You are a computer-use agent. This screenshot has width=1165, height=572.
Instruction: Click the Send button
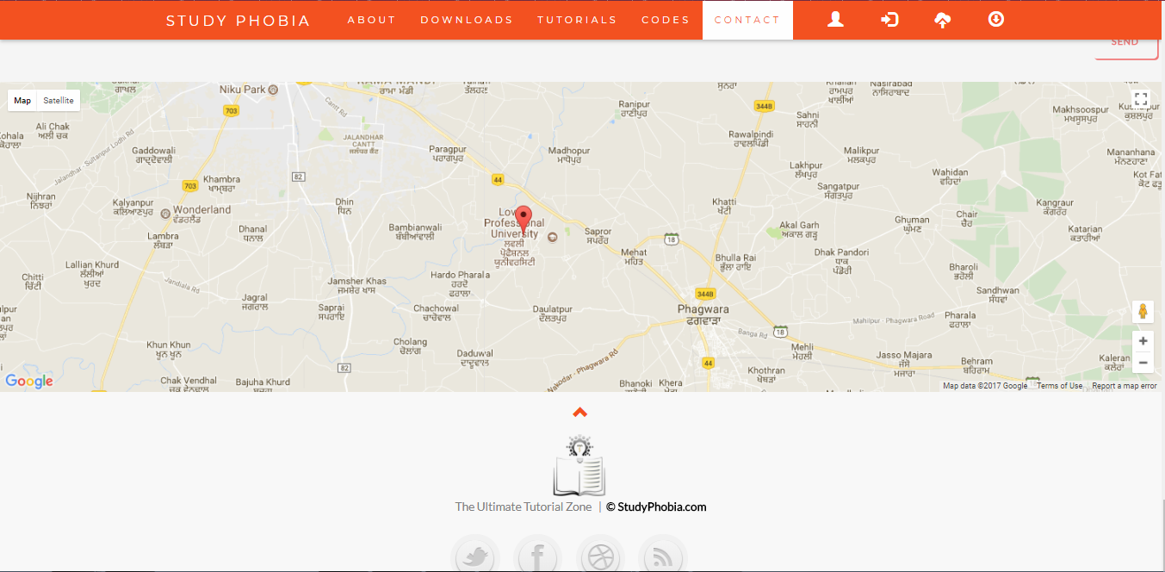point(1125,45)
